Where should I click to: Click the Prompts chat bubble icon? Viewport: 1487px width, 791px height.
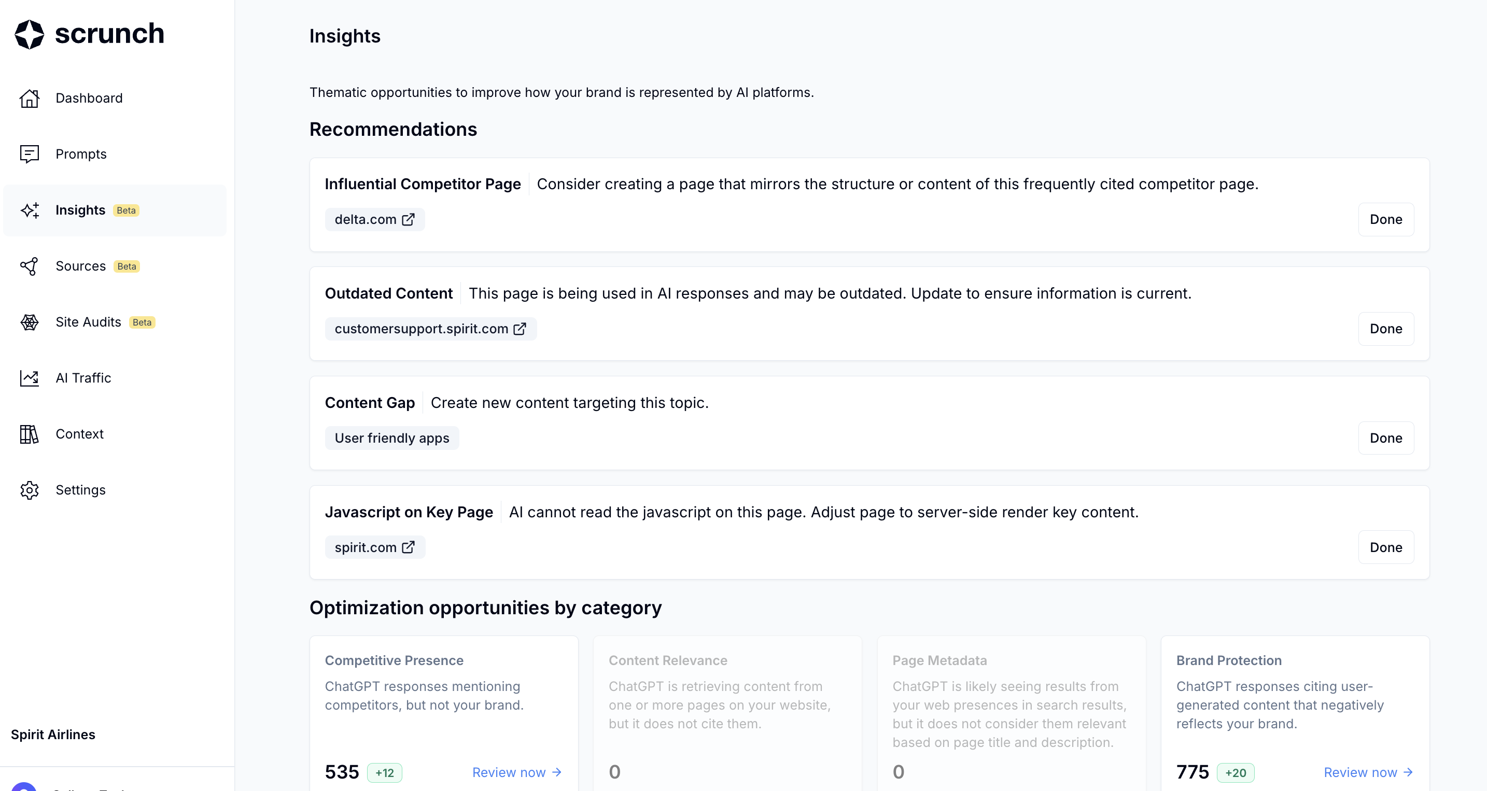(x=30, y=154)
